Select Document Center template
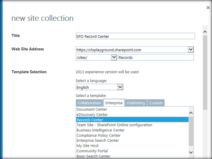This screenshot has width=212, height=159. coord(92,109)
